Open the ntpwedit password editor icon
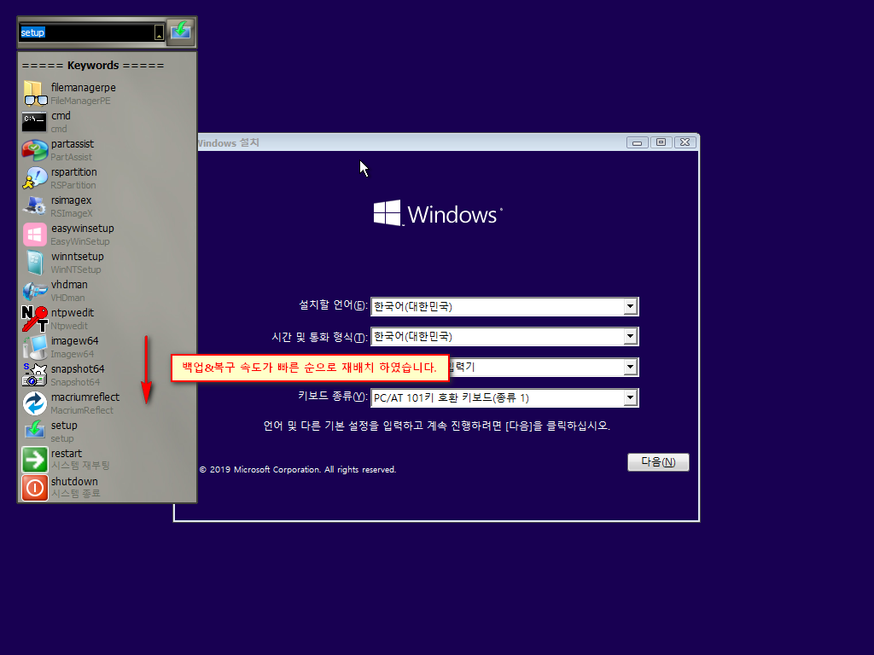The image size is (874, 655). click(34, 319)
